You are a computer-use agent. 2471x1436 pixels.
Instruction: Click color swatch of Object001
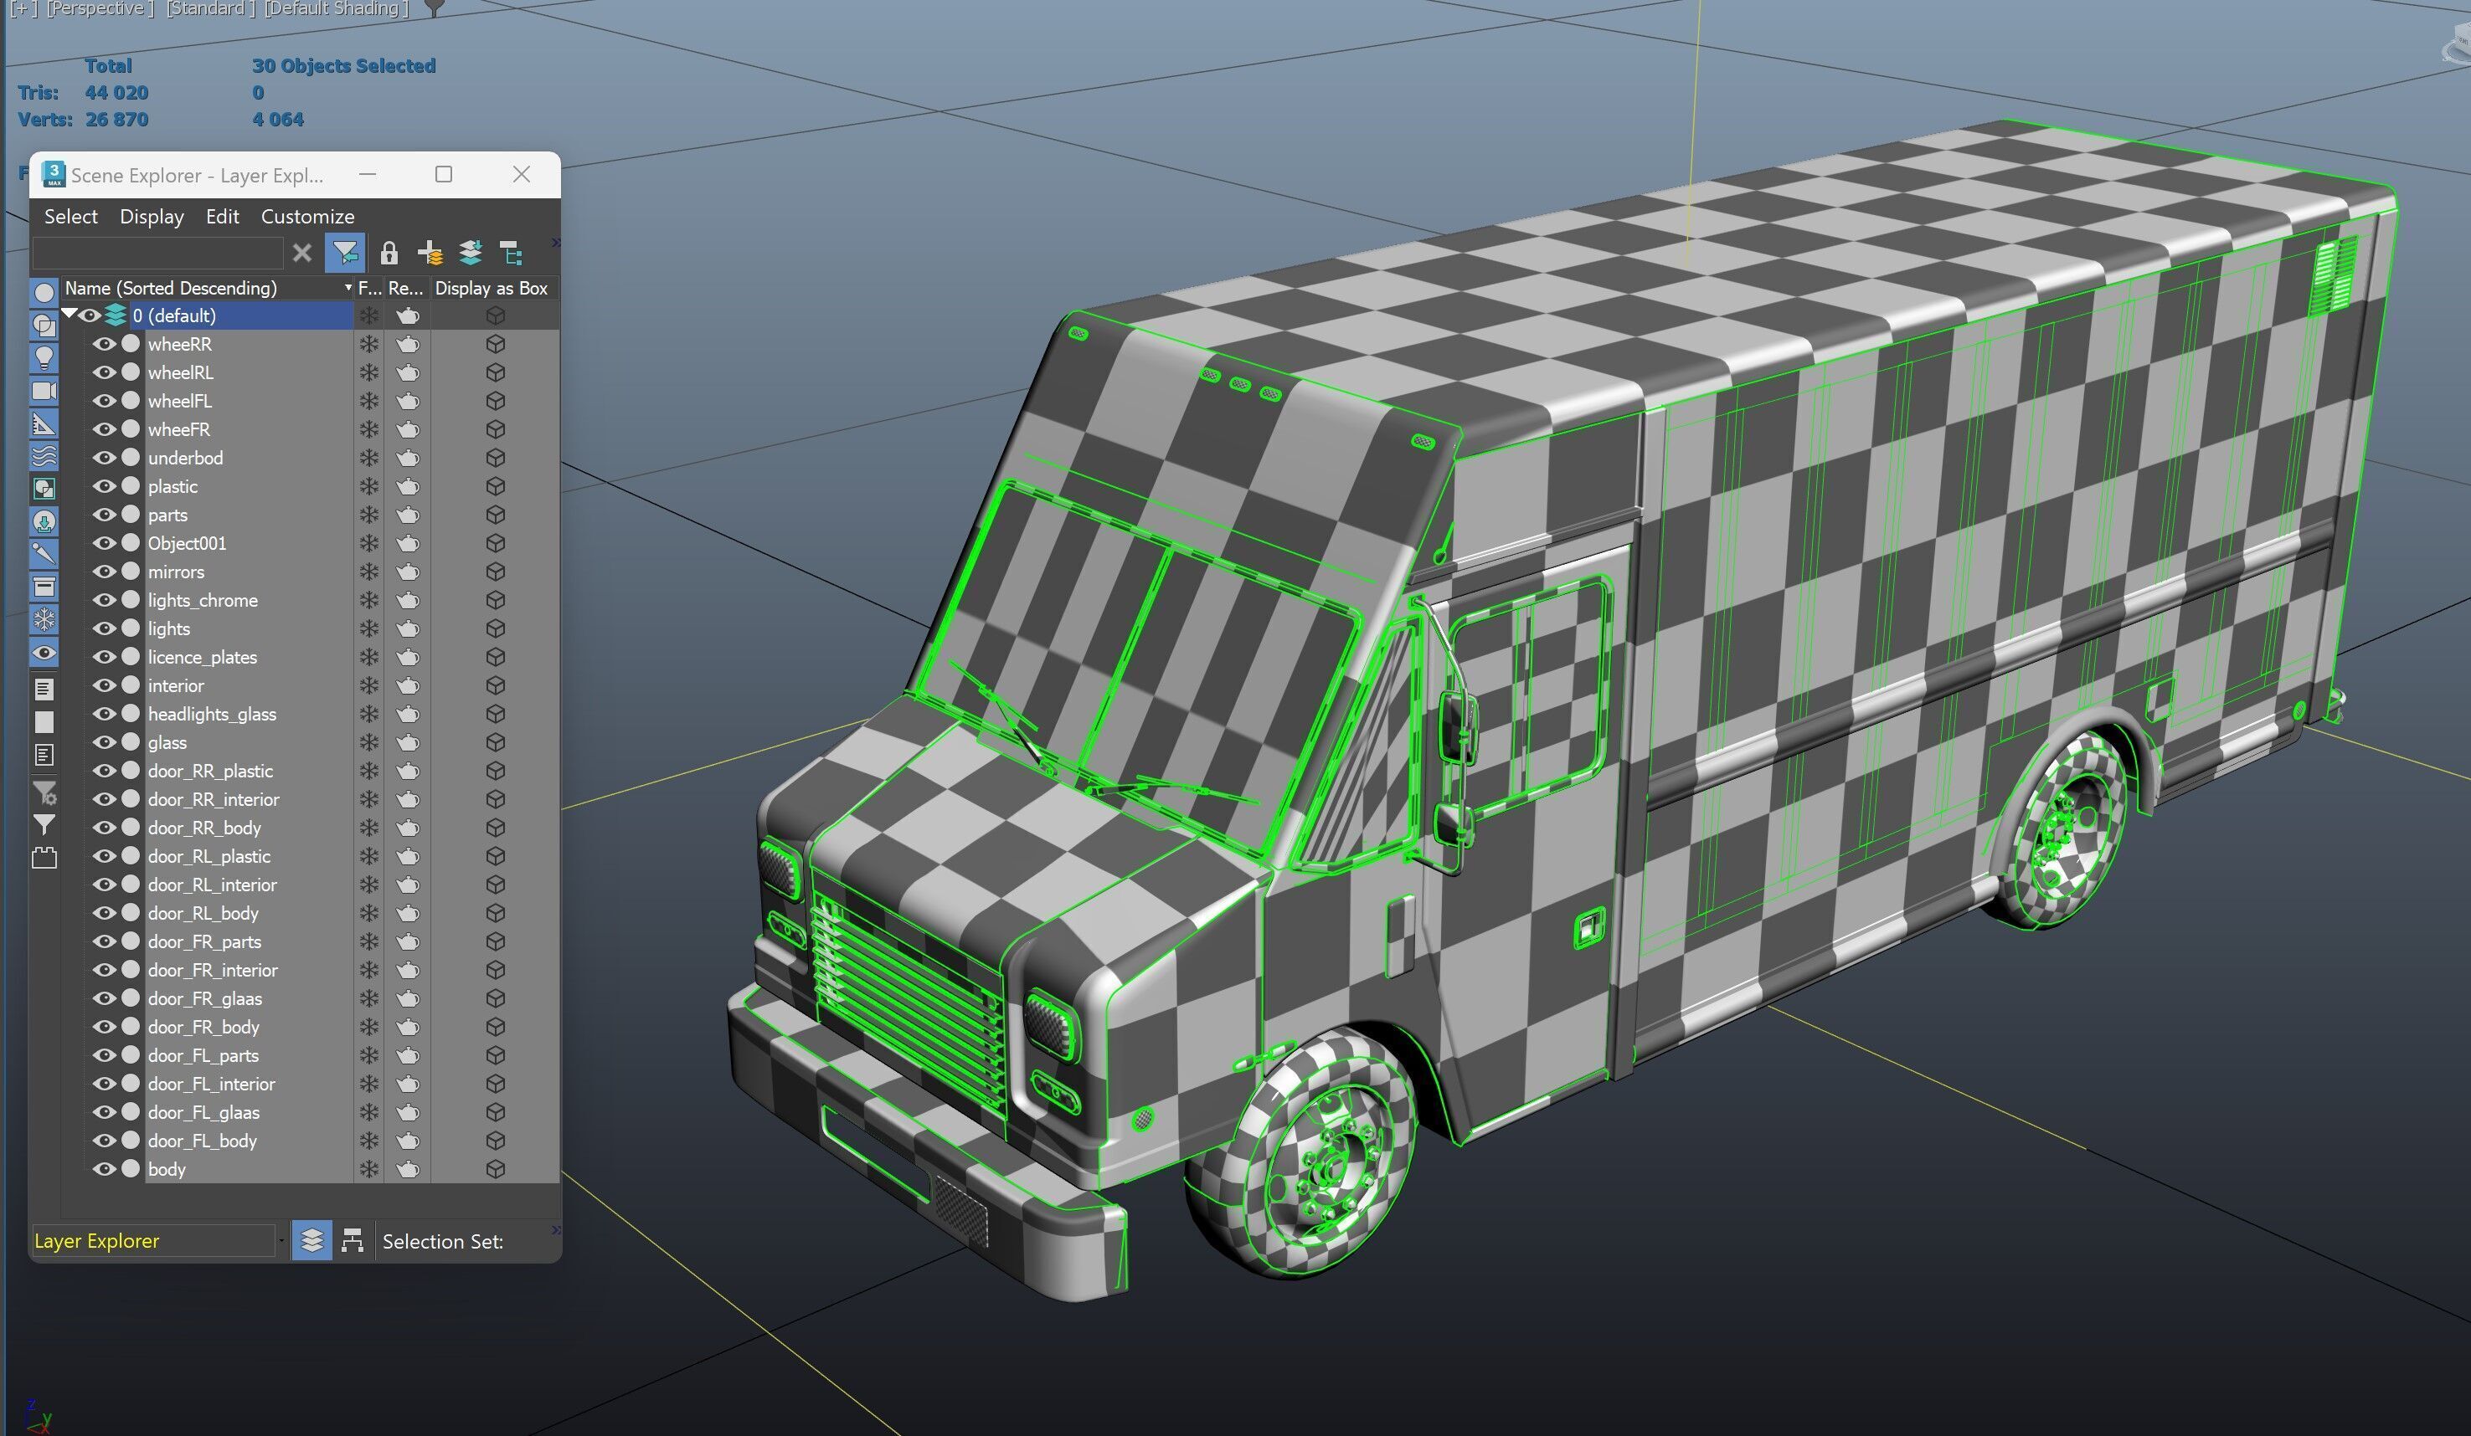pyautogui.click(x=131, y=543)
